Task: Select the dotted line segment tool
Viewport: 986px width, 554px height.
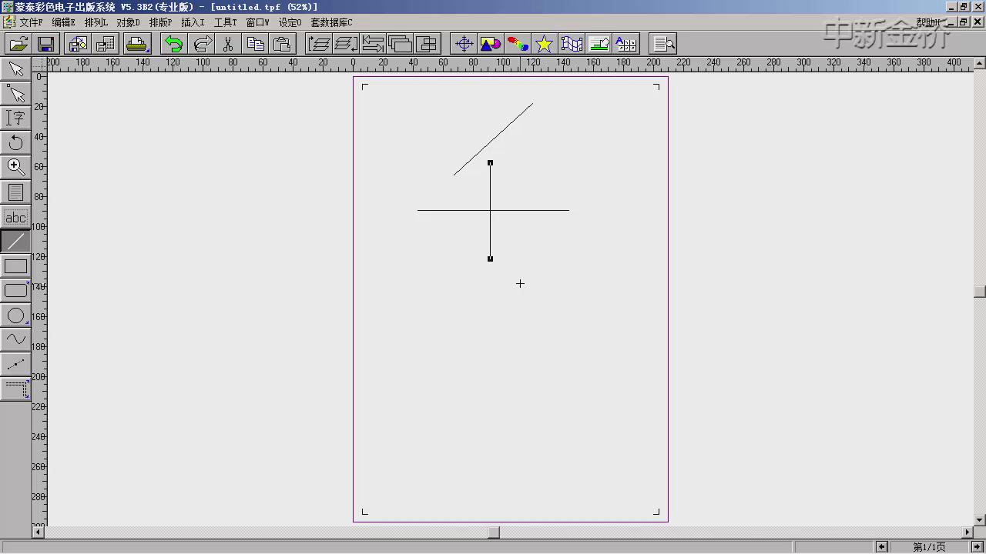Action: click(x=15, y=364)
